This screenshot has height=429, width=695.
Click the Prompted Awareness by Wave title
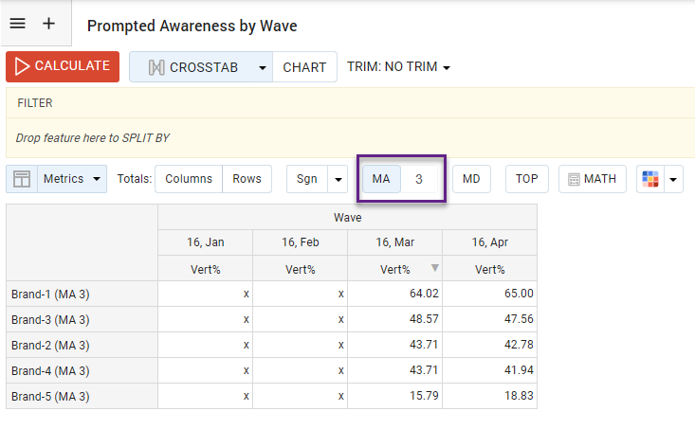192,26
